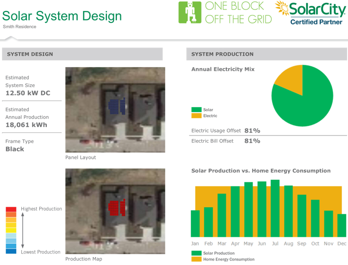The width and height of the screenshot is (348, 265).
Task: Click the blue solar panels on the roof
Action: pyautogui.click(x=116, y=106)
